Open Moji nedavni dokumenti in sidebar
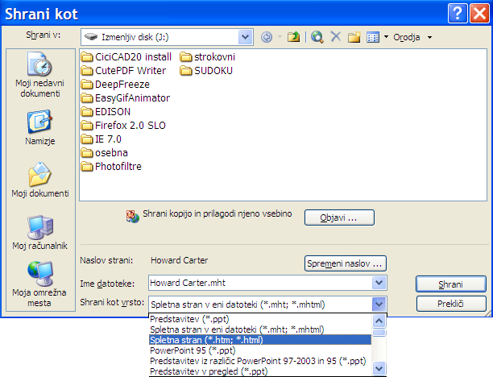Screen dimensions: 493x377 pos(36,75)
